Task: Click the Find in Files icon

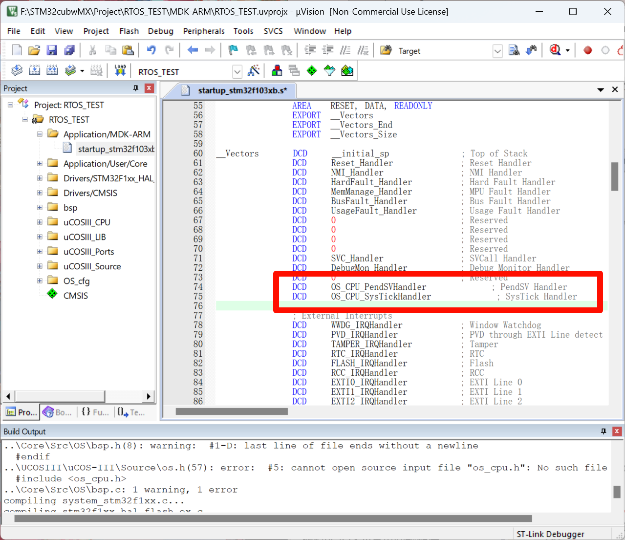Action: [x=386, y=50]
